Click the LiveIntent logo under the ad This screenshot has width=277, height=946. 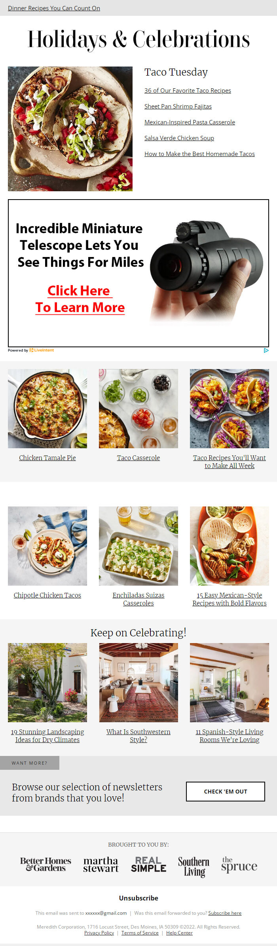point(42,350)
